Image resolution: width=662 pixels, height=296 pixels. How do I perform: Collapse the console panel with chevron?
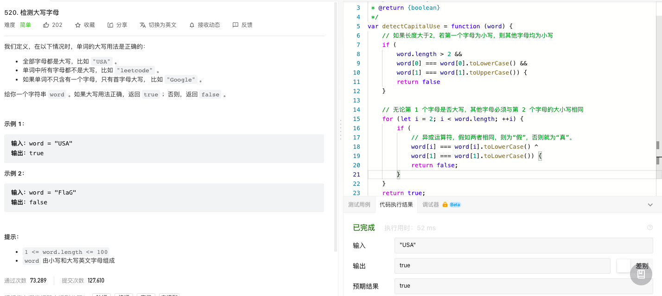[650, 204]
